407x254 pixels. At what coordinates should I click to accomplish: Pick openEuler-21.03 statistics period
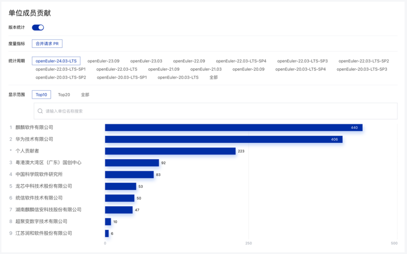(x=206, y=69)
